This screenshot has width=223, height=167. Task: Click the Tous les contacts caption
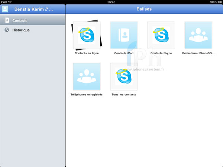(124, 95)
